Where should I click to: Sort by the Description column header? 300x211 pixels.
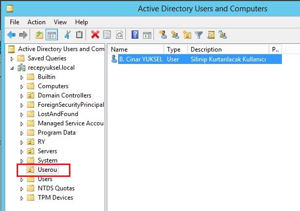(228, 50)
